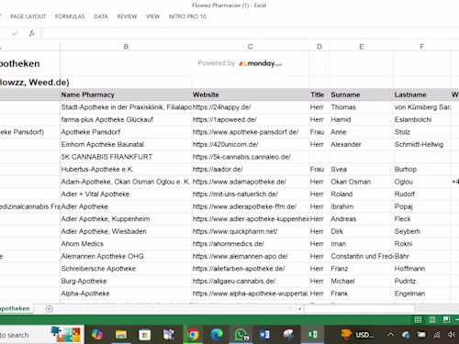Select cell 'Schreibersche Apotheke'

(126, 269)
